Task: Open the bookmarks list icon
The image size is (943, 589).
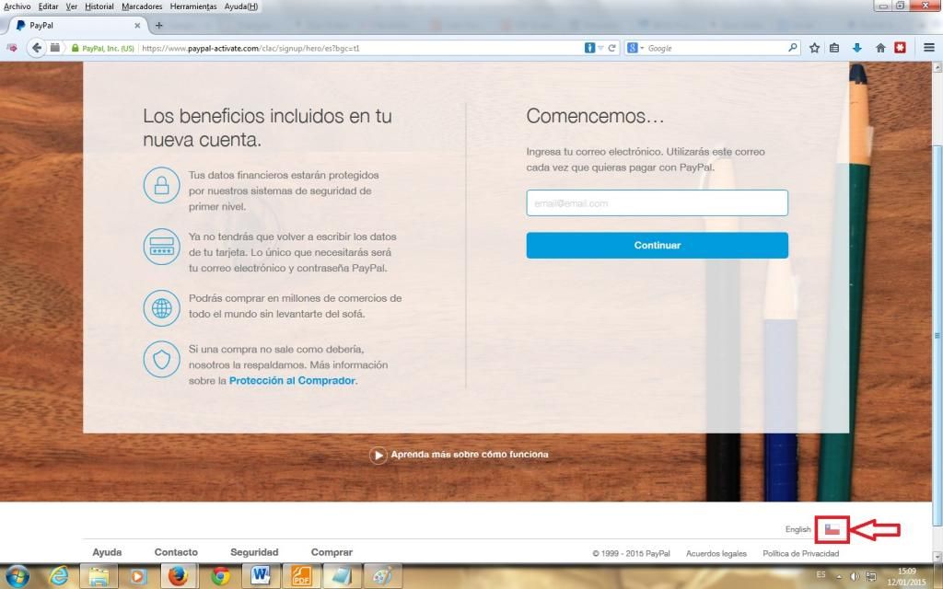Action: tap(834, 48)
